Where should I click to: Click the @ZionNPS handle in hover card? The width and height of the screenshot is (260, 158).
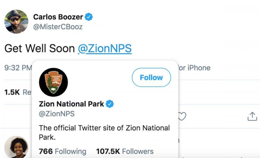(x=57, y=114)
